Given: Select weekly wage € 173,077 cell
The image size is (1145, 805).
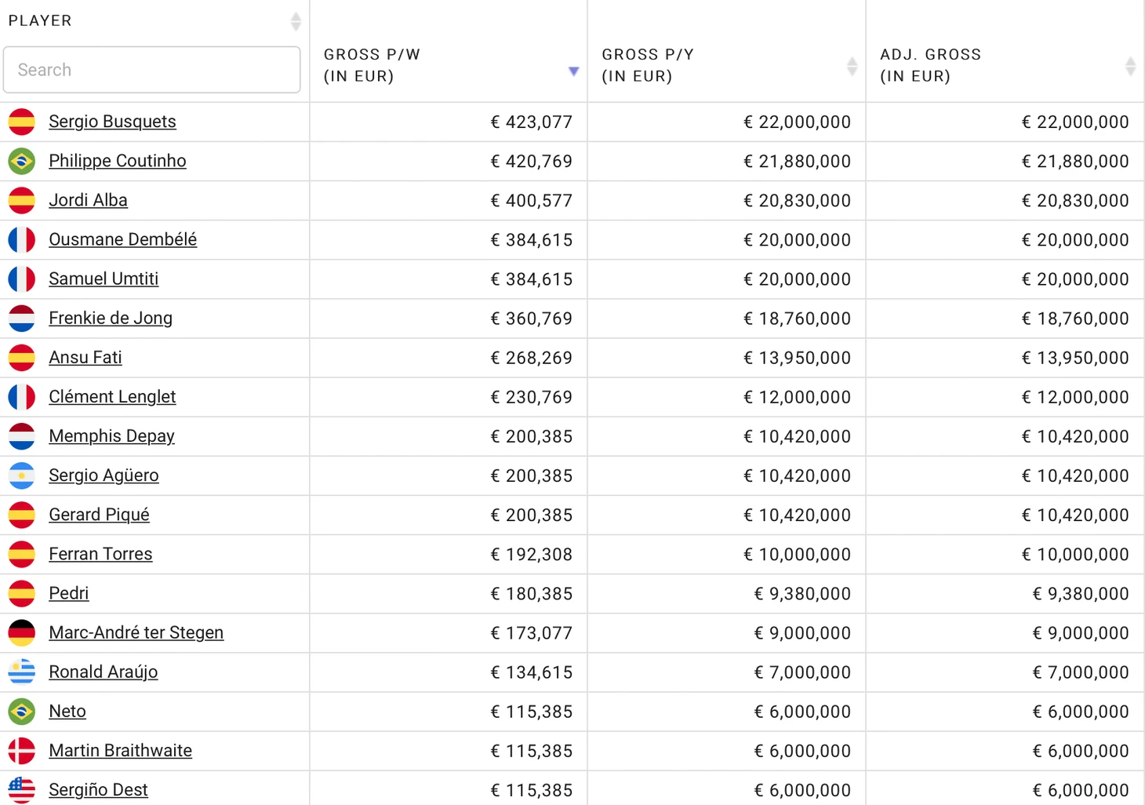Looking at the screenshot, I should (x=449, y=632).
